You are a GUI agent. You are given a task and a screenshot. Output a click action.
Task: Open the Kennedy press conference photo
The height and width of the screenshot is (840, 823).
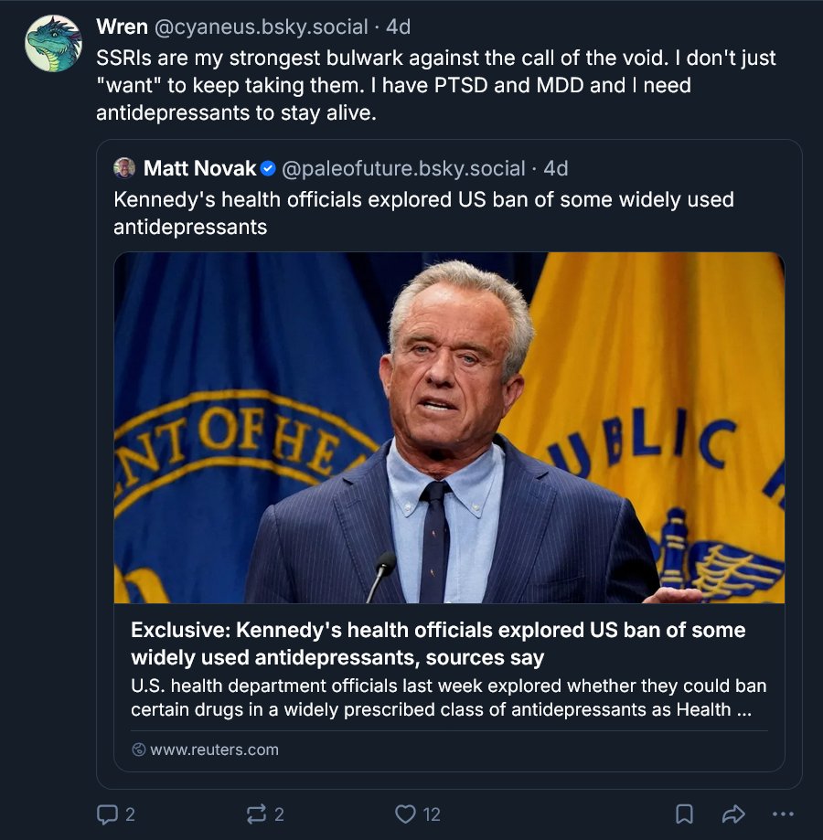click(x=449, y=428)
